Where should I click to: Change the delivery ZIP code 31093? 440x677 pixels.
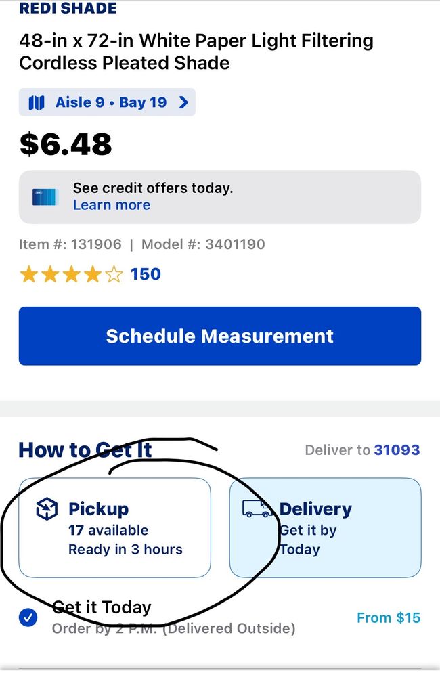pyautogui.click(x=396, y=450)
